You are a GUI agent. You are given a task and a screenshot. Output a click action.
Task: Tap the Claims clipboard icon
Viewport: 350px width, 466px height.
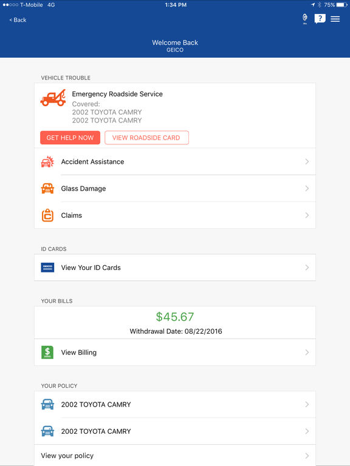click(x=47, y=215)
